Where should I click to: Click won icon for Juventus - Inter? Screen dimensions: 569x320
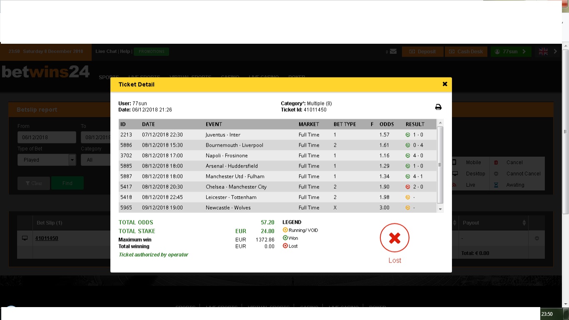pyautogui.click(x=408, y=135)
